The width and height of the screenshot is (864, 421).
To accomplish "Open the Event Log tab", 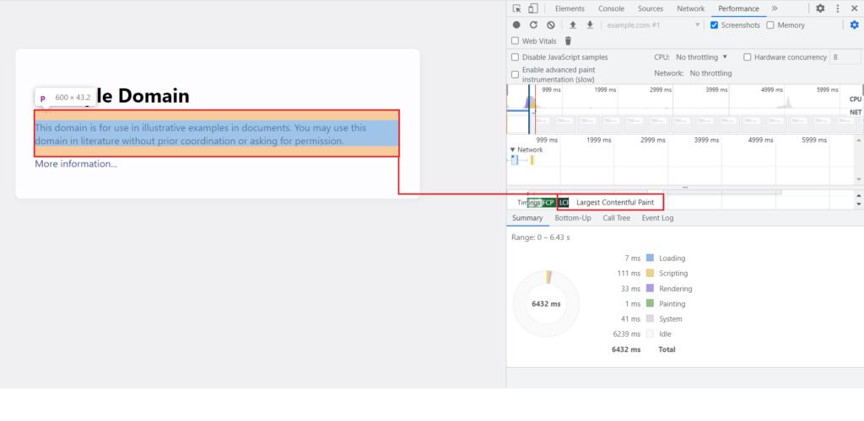I will [657, 217].
